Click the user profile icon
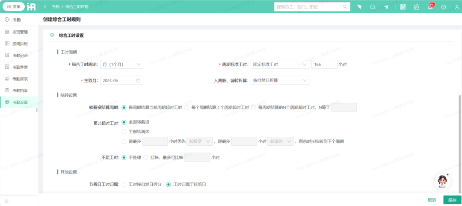The width and height of the screenshot is (462, 206). coord(456,7)
